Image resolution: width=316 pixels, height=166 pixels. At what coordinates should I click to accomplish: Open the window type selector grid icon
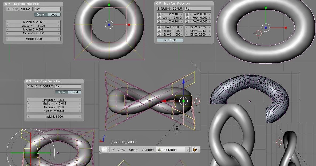[105, 150]
